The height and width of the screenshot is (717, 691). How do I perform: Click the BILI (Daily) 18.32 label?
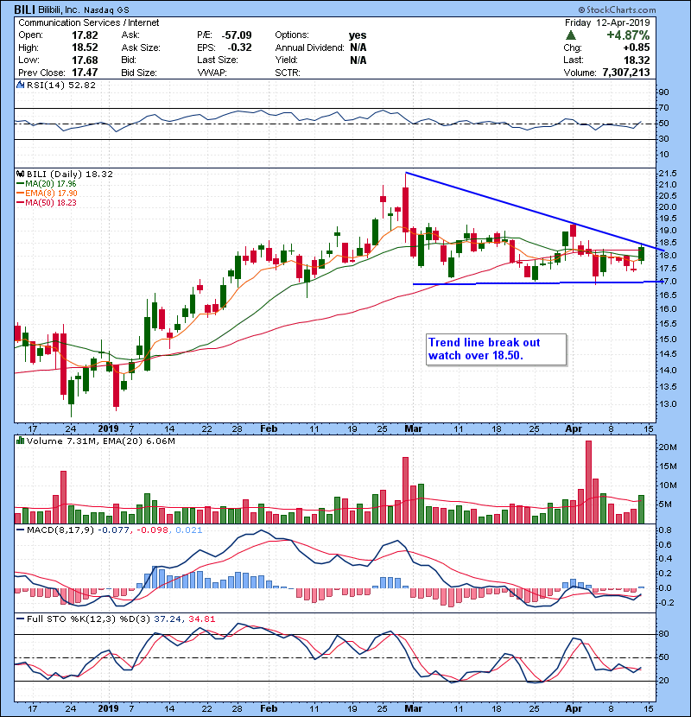[x=69, y=174]
